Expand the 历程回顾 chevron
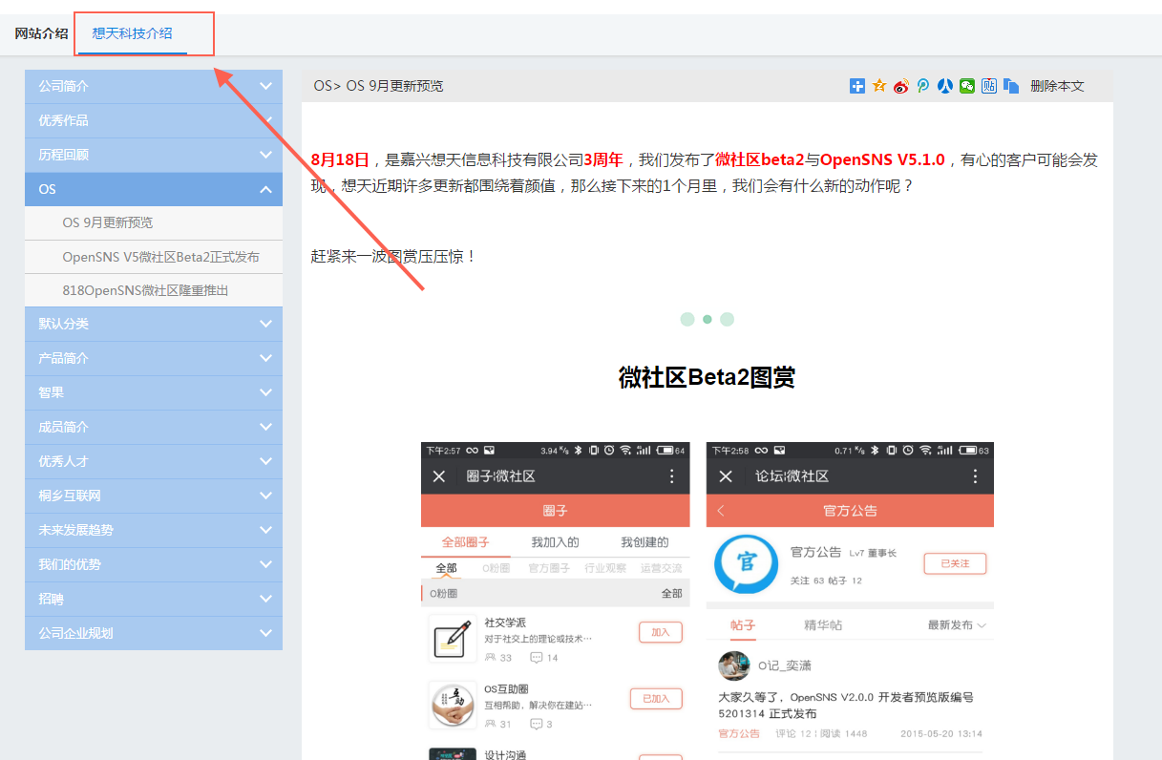 click(x=265, y=155)
